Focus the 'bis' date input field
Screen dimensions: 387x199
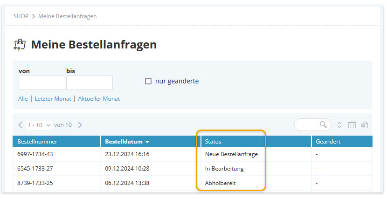click(90, 82)
